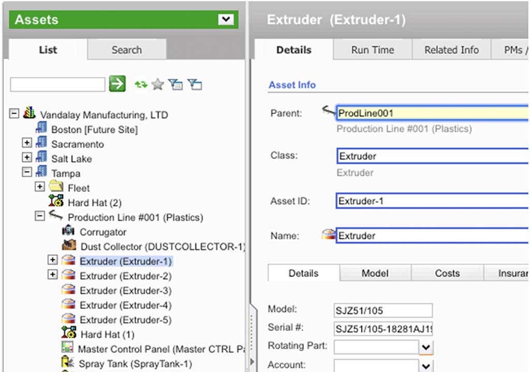Click the Parent field lookup icon
Viewport: 530px width, 372px height.
[328, 111]
